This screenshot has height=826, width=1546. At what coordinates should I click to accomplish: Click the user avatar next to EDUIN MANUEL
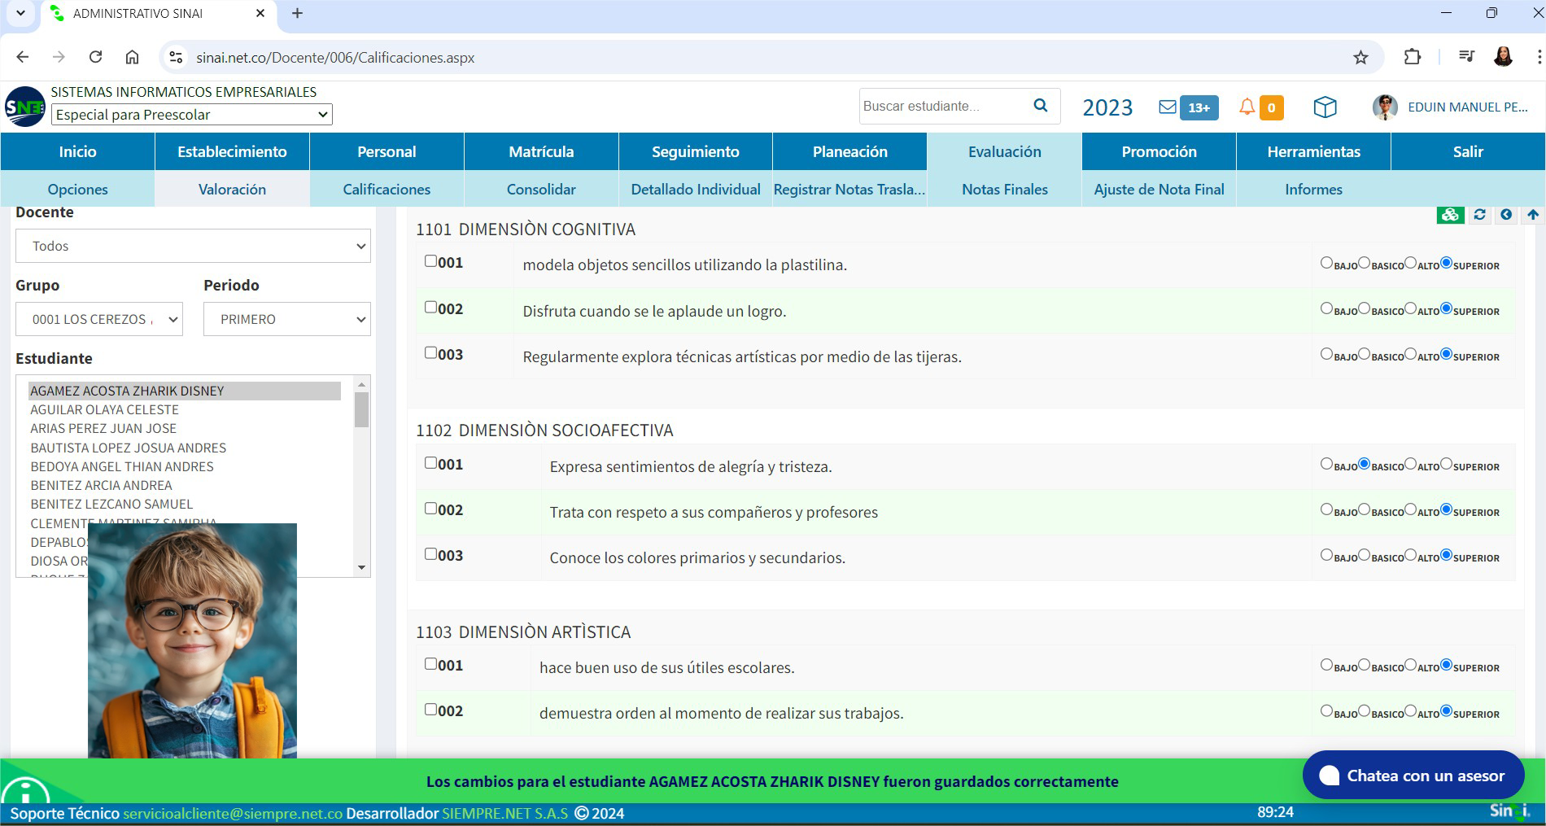click(1384, 107)
